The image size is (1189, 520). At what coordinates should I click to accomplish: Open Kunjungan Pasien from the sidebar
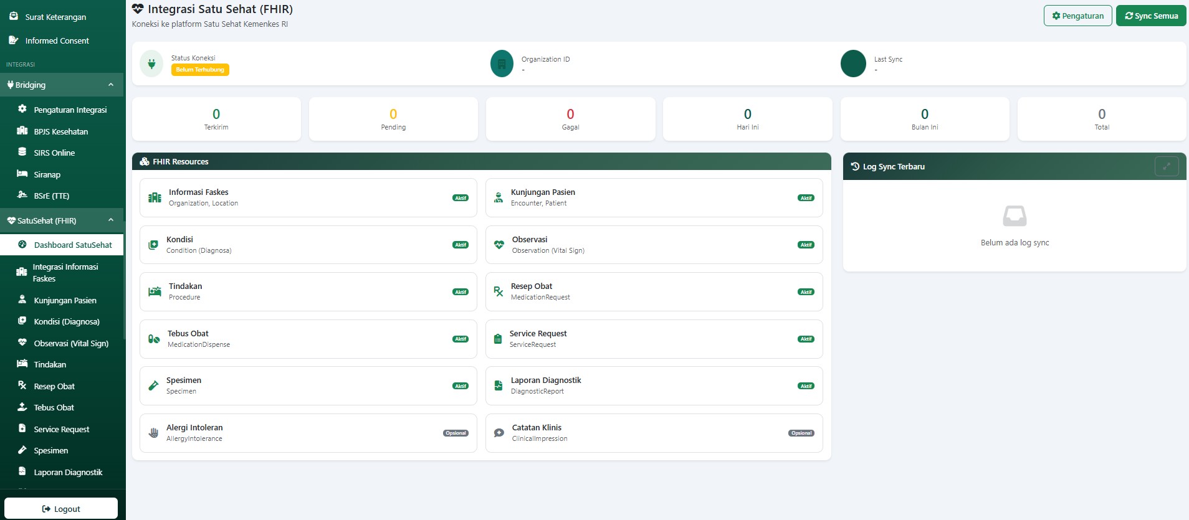62,300
